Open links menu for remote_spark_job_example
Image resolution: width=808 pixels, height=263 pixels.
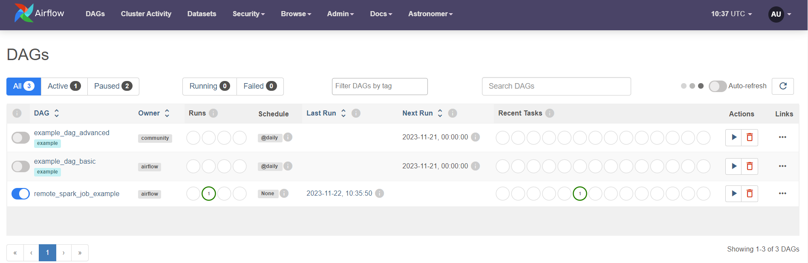click(782, 194)
